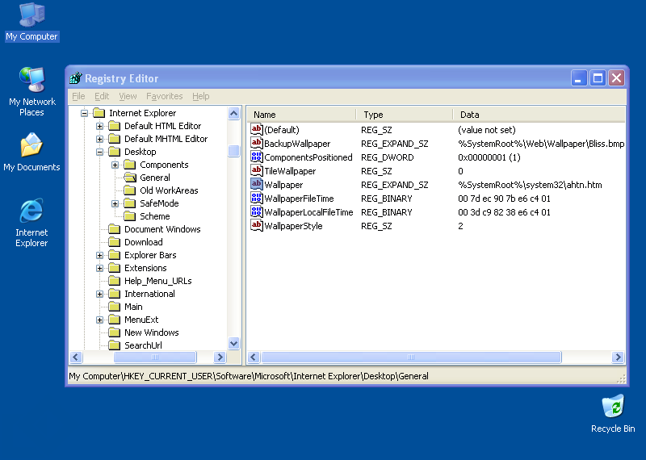The image size is (646, 460).
Task: Expand the Default HTML Editor key
Action: click(x=99, y=126)
